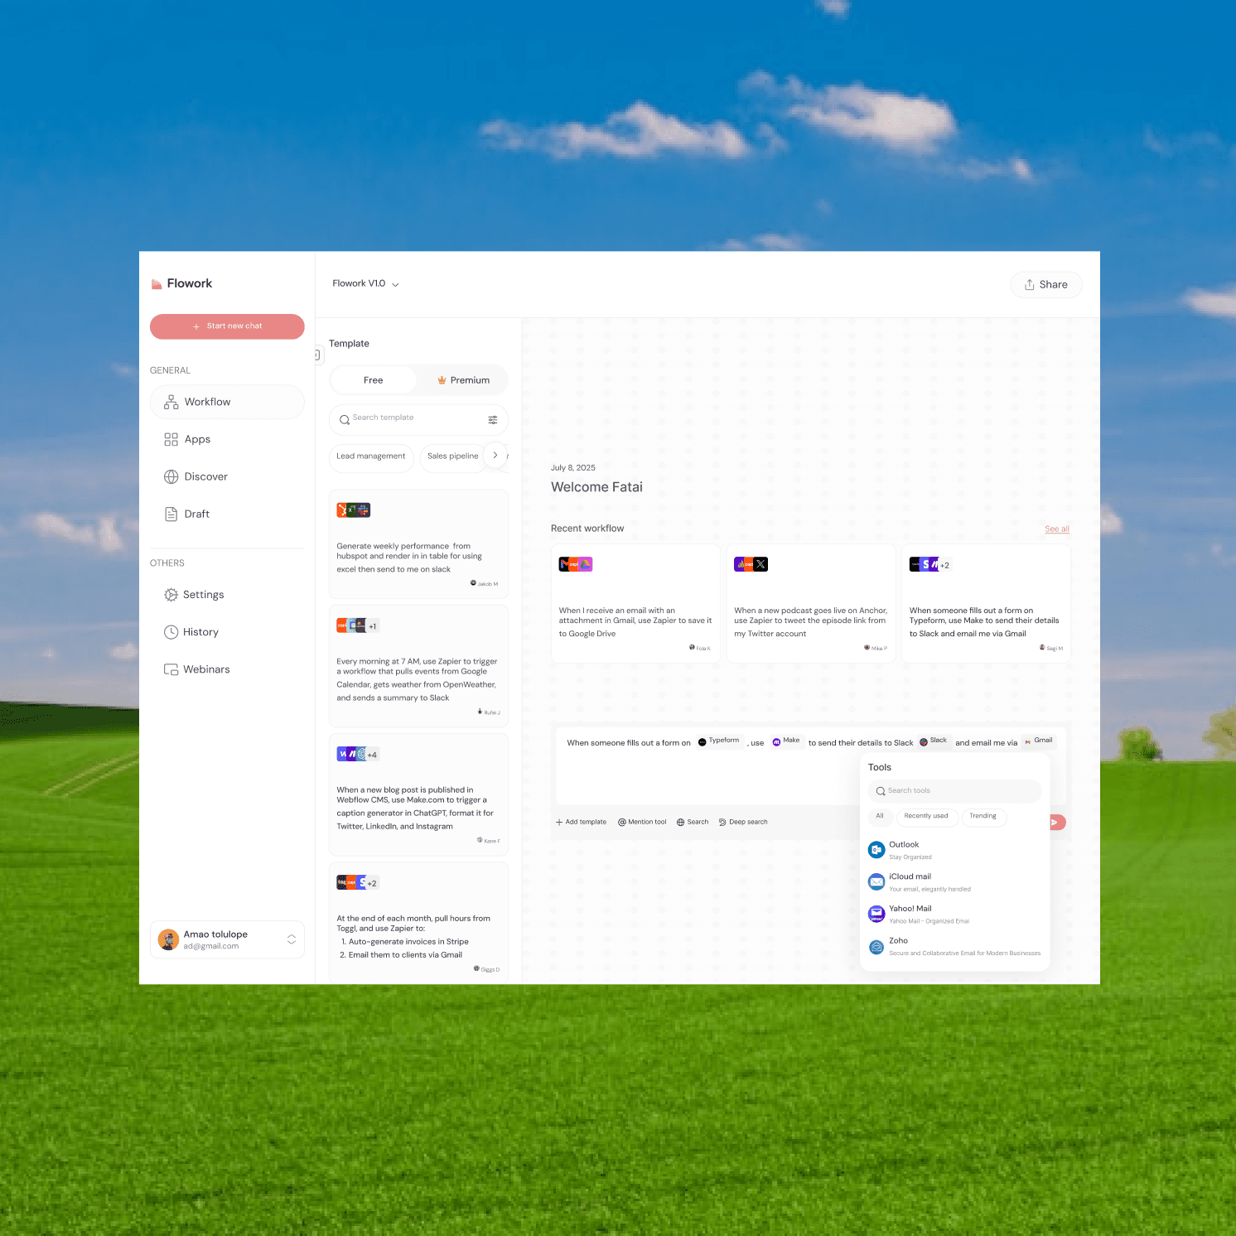This screenshot has width=1236, height=1236.
Task: Click the Deep search option
Action: 743,822
